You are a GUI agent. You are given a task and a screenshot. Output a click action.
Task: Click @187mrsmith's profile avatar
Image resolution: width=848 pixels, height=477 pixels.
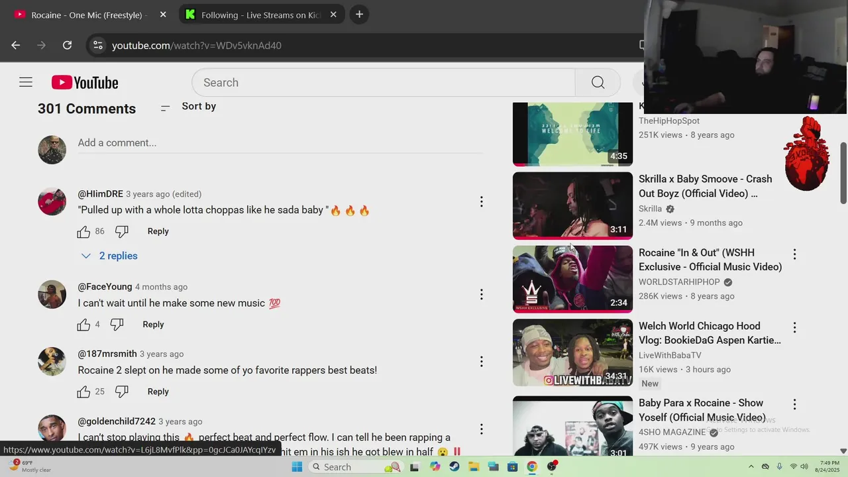(x=52, y=362)
